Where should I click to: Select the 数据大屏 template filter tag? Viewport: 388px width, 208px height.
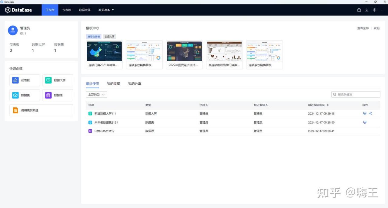click(x=109, y=36)
